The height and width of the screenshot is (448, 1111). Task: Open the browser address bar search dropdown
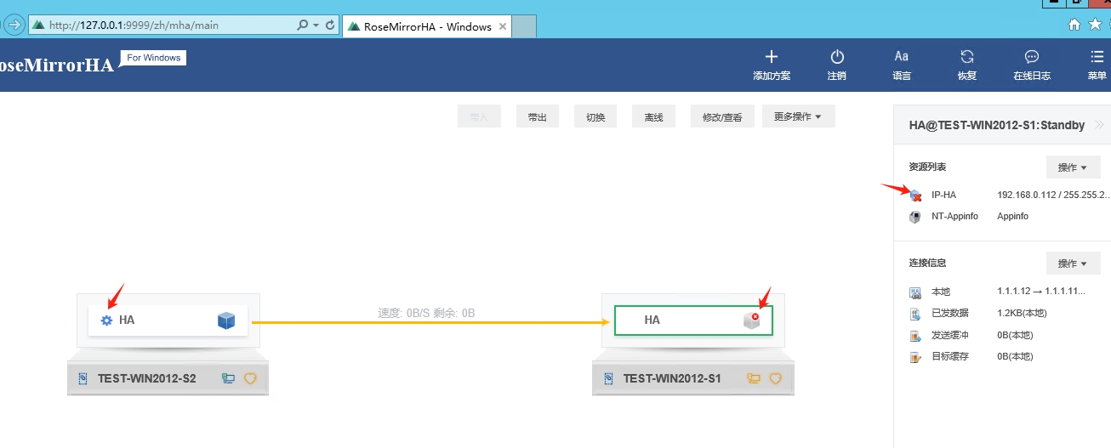[317, 26]
